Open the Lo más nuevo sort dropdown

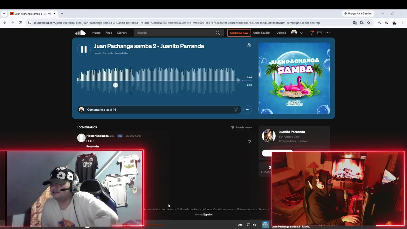coord(241,128)
